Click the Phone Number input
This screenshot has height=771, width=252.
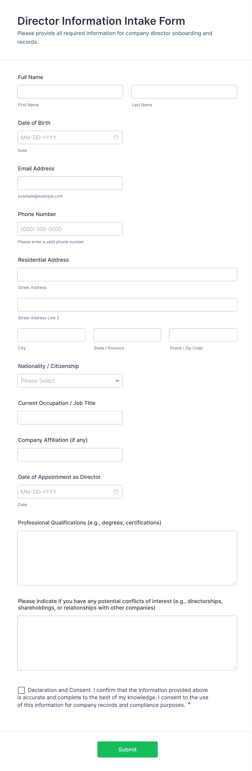tap(70, 229)
